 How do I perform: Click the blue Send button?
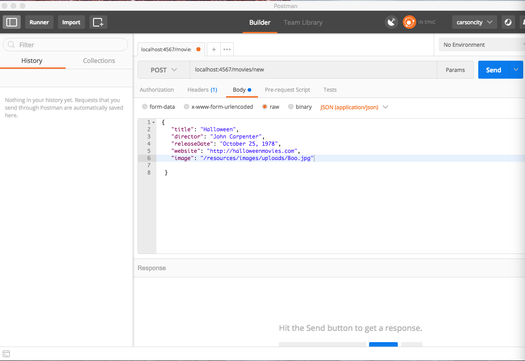[494, 70]
